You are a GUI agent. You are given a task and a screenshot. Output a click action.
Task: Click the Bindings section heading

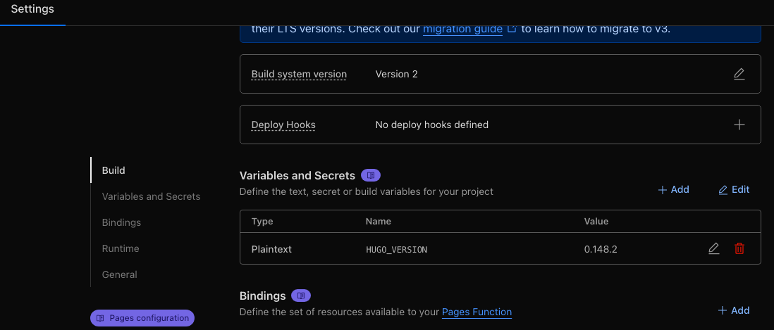pyautogui.click(x=263, y=296)
